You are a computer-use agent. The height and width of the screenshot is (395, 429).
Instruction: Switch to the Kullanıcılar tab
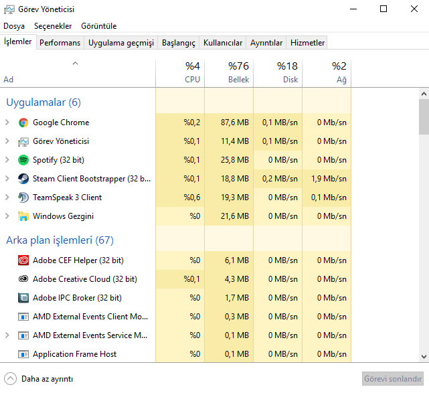tap(223, 43)
